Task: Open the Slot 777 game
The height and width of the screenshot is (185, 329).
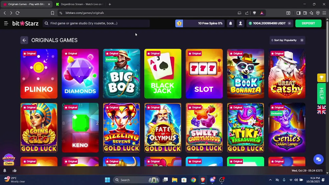Action: [x=204, y=74]
